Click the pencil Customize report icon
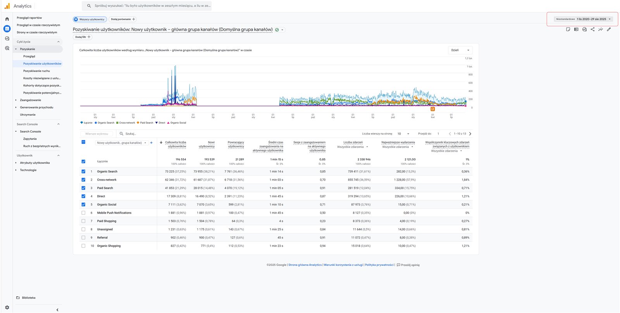Image resolution: width=620 pixels, height=313 pixels. pos(609,29)
